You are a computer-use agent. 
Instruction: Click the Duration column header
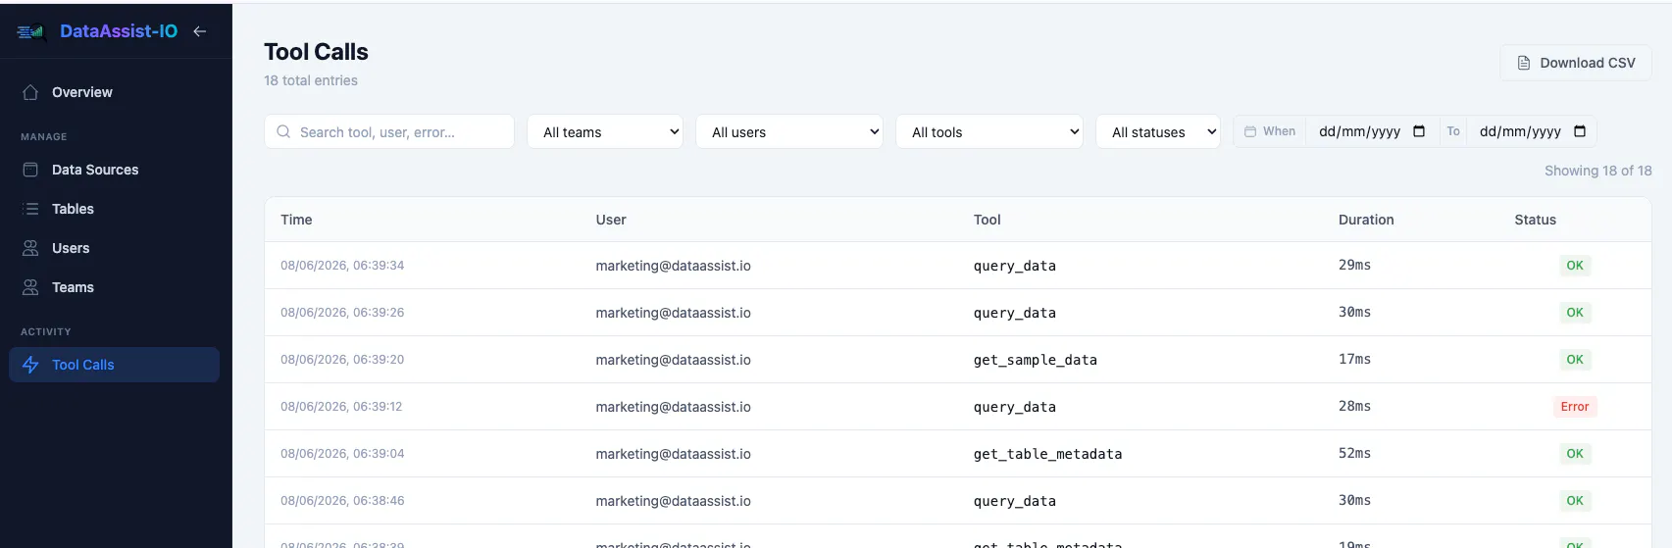tap(1366, 220)
